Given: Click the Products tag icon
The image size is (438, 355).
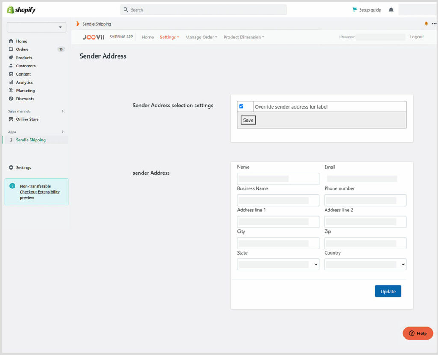Looking at the screenshot, I should 11,58.
